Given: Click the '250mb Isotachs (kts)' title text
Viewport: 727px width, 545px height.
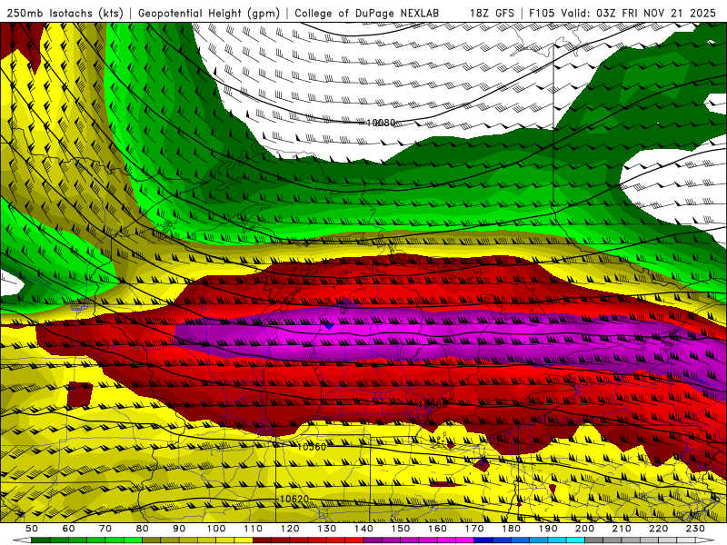Looking at the screenshot, I should 65,13.
